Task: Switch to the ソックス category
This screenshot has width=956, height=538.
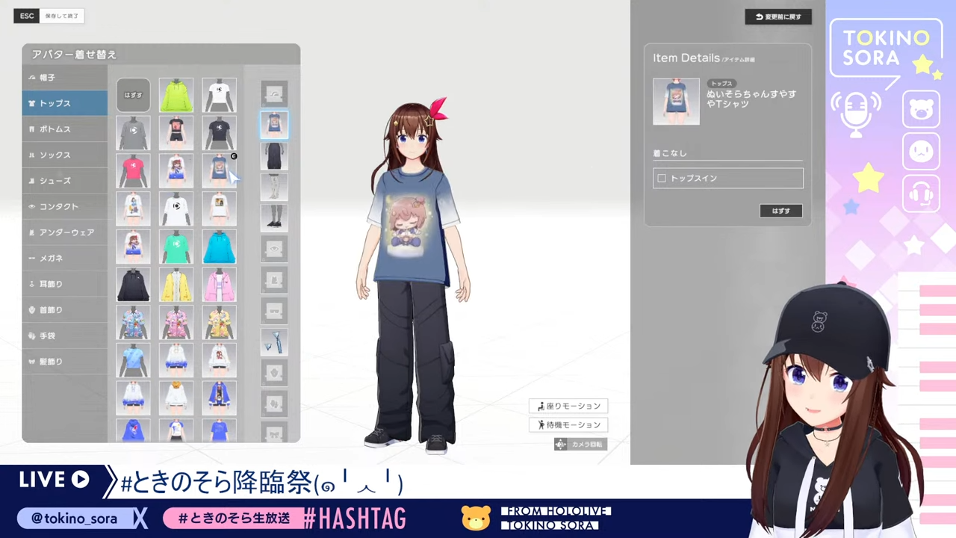Action: point(65,155)
